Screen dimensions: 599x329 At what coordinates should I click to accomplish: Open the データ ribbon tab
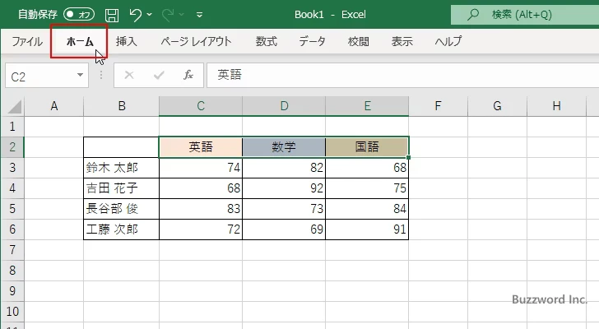tap(312, 41)
